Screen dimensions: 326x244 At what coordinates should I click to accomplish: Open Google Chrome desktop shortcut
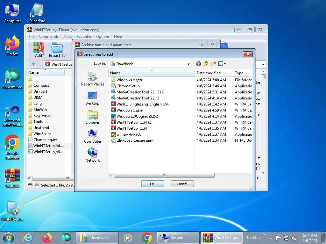coord(12,147)
